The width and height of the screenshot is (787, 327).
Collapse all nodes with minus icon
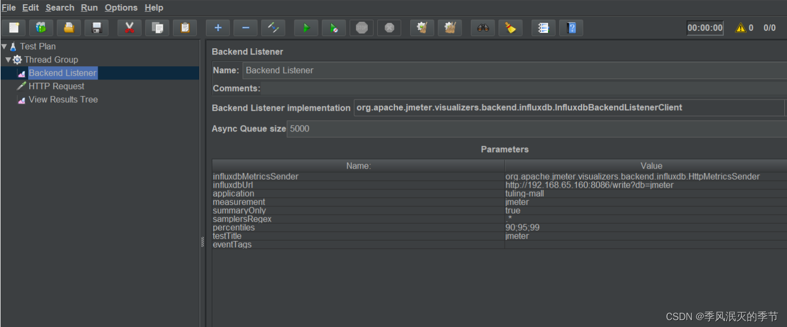(245, 28)
